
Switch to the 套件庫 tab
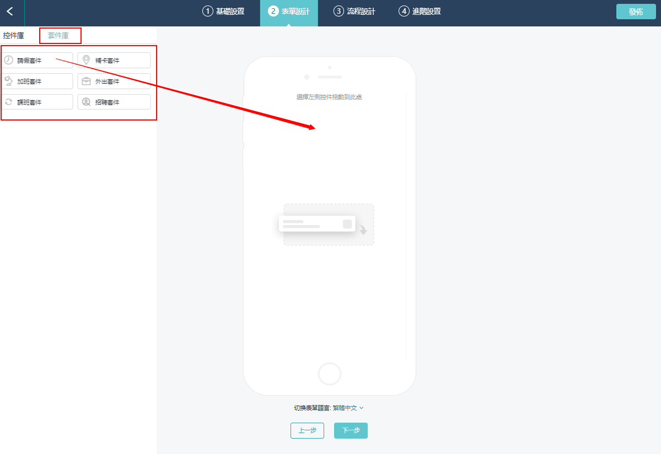point(58,36)
